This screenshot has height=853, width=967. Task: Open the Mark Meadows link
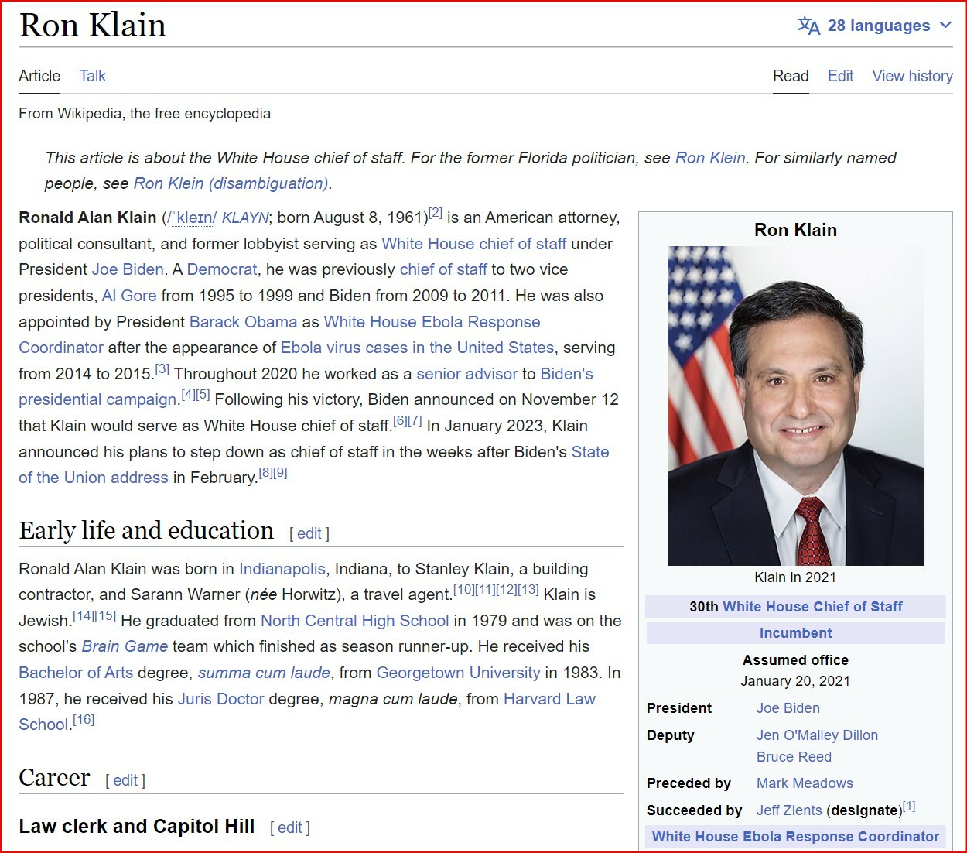pos(805,783)
